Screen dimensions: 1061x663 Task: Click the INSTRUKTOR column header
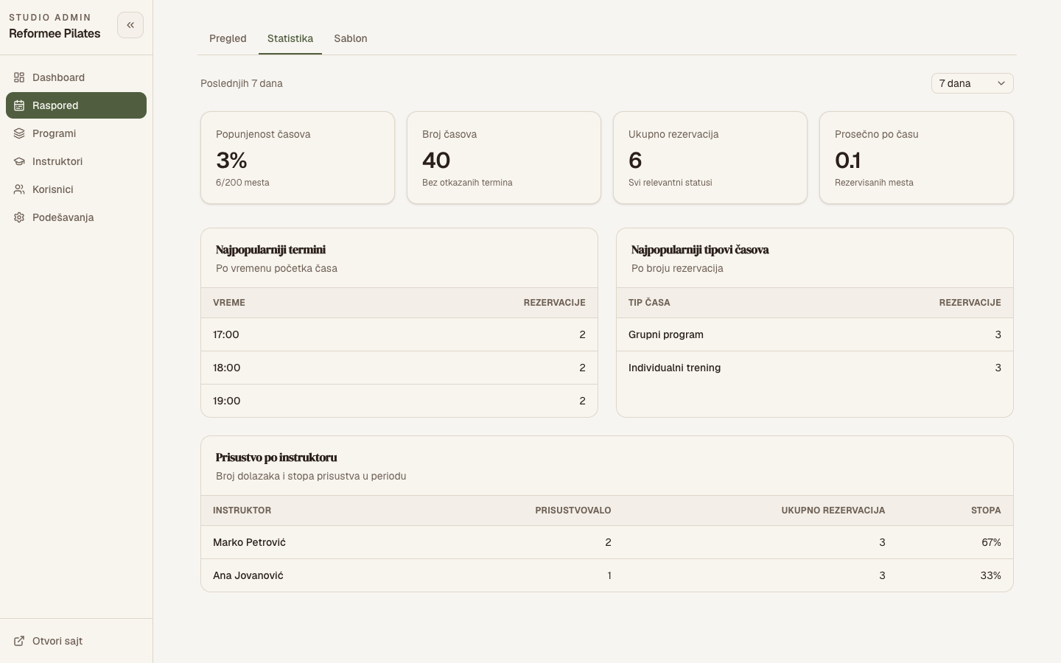pos(242,511)
